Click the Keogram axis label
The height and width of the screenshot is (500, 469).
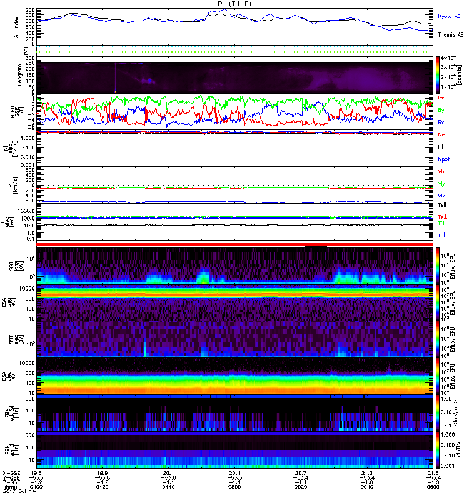[19, 76]
